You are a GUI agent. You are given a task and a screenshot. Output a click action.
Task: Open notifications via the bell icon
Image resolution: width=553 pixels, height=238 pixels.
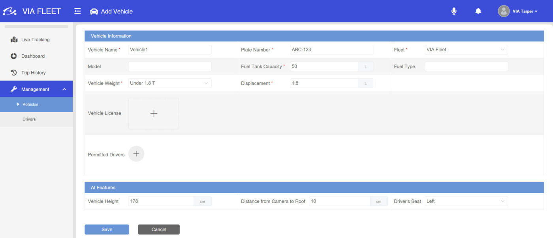[478, 11]
